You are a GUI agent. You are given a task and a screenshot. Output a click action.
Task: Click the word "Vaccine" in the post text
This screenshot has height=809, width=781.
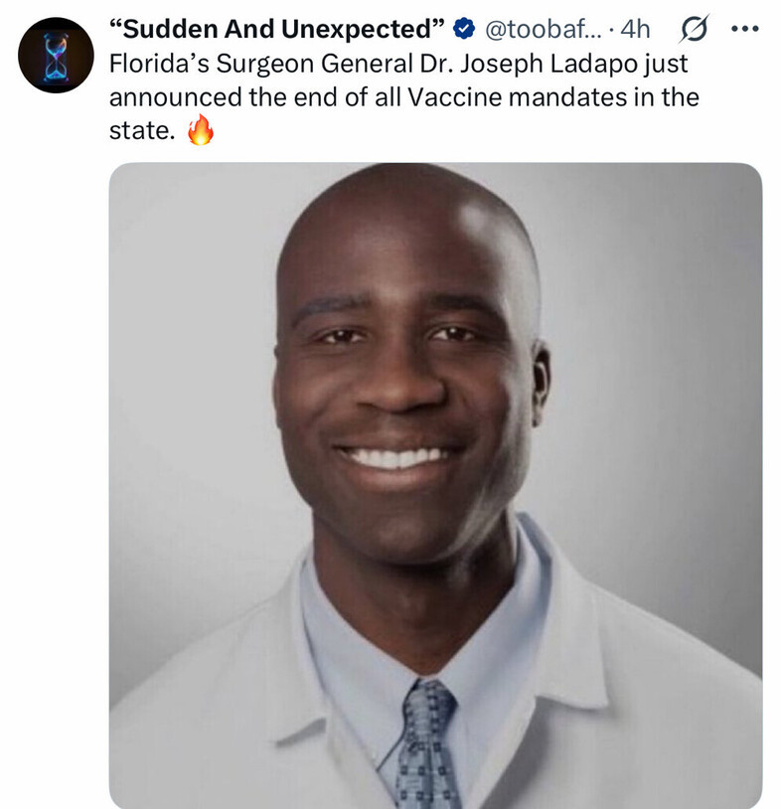click(454, 97)
